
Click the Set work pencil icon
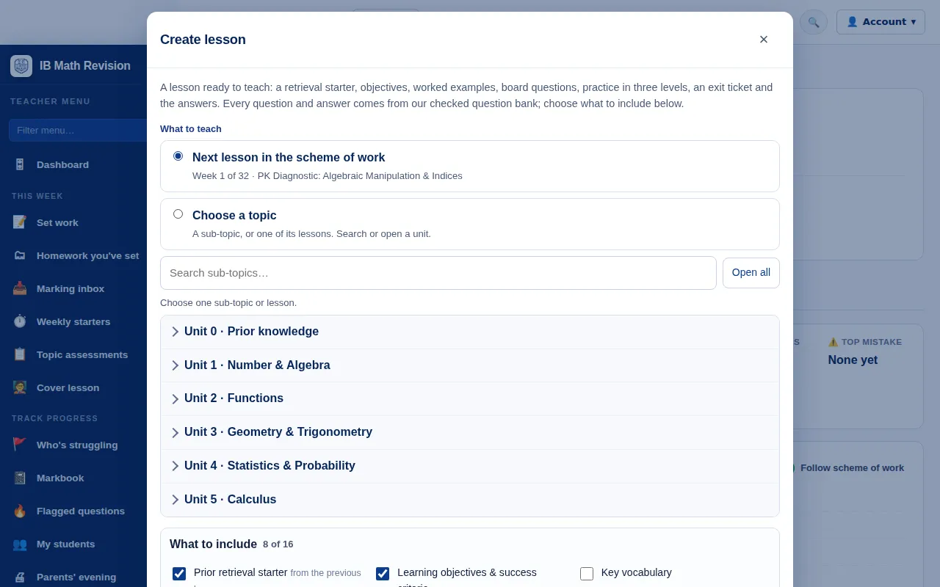[x=20, y=222]
